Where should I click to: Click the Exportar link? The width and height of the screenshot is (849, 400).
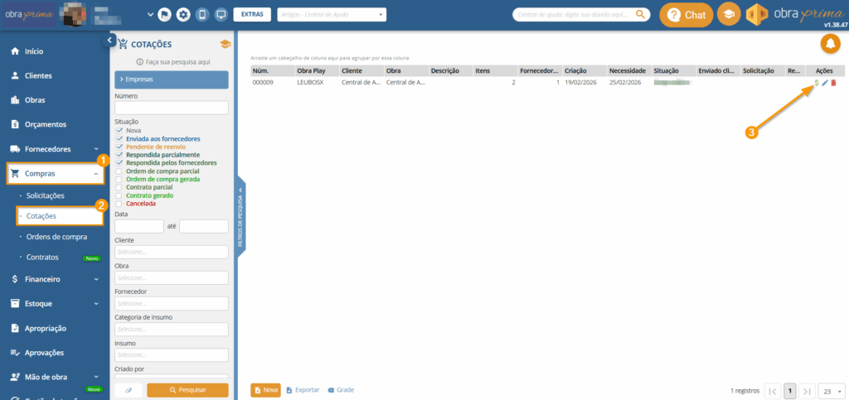[303, 389]
